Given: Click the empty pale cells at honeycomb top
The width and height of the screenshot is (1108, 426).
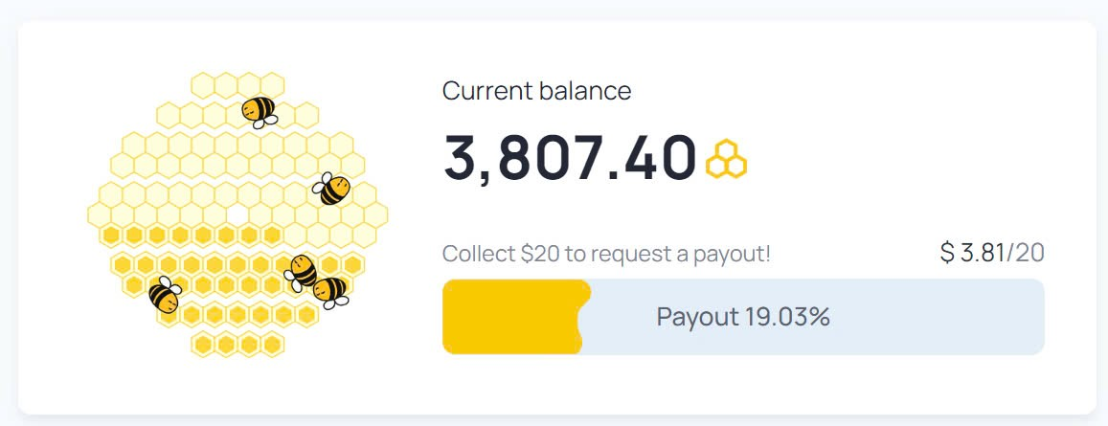Looking at the screenshot, I should click(237, 85).
